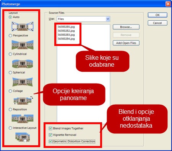Toggle the Vignette Removal checkbox

click(50, 135)
